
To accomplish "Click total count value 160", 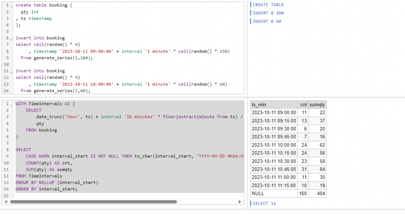I will pyautogui.click(x=303, y=194).
